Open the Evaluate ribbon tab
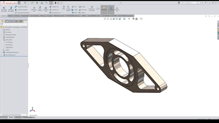This screenshot has width=219, height=123. 50,16
